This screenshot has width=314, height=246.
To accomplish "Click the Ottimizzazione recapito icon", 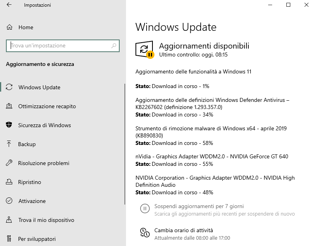I will [x=9, y=106].
